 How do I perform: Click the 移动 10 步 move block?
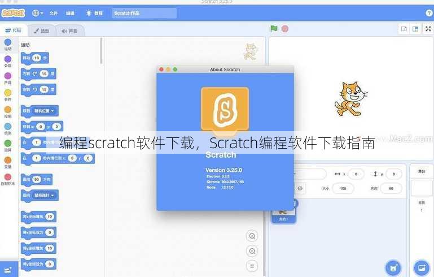click(x=34, y=58)
